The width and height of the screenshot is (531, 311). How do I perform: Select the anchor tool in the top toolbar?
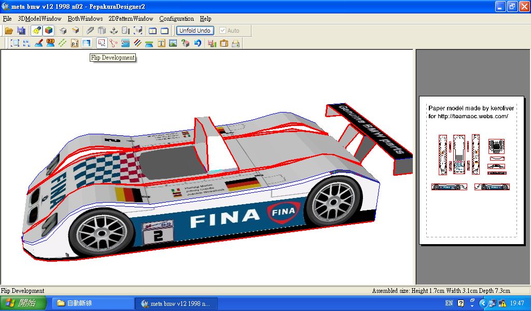coord(114,31)
